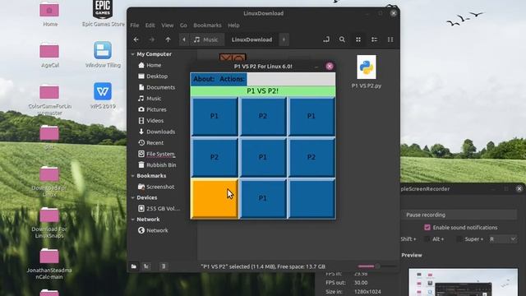Open the Help menu
526x296 pixels.
[233, 25]
